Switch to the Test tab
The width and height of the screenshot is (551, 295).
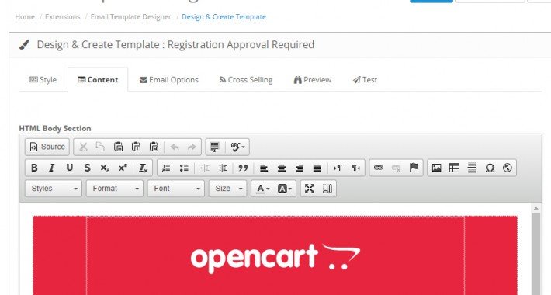coord(365,80)
